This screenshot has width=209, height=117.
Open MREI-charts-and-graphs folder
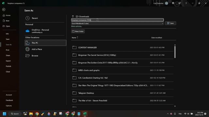click(122, 70)
